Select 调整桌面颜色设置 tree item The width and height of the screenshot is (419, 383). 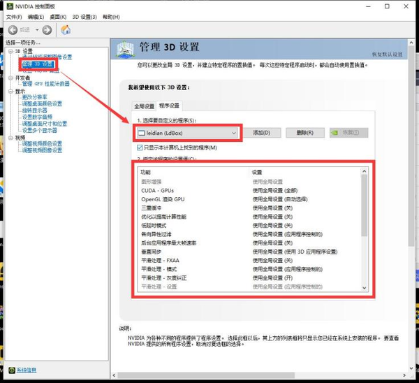pyautogui.click(x=42, y=103)
